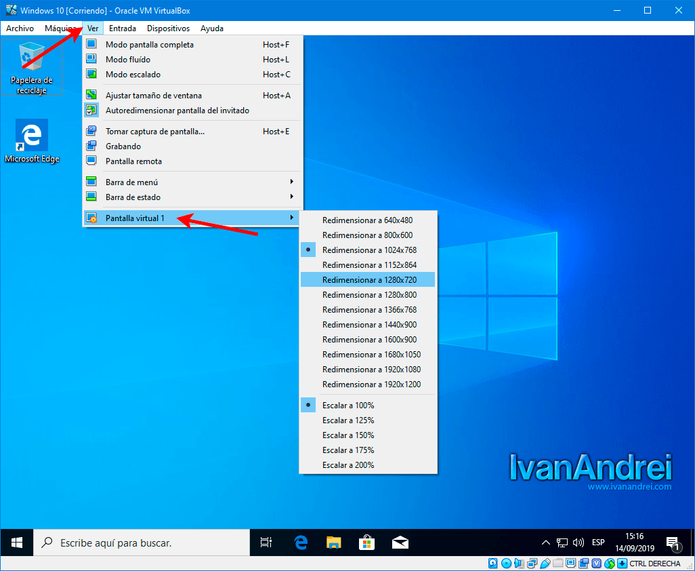Click the CPU virtualization status icon

(x=597, y=564)
